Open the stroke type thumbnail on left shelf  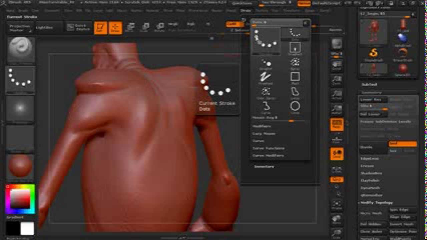(x=20, y=80)
